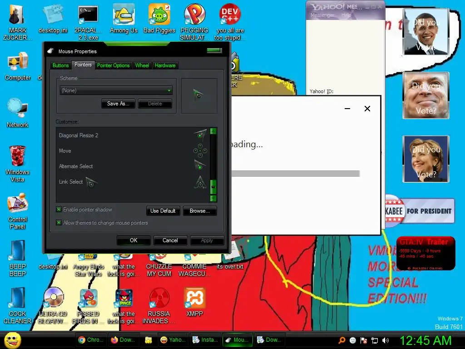
Task: Open the Control Panel desktop icon
Action: click(18, 211)
